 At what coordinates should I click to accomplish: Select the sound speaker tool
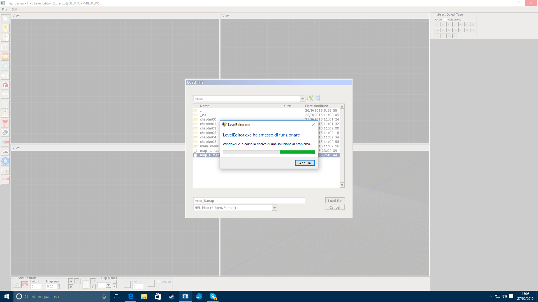coord(5,75)
